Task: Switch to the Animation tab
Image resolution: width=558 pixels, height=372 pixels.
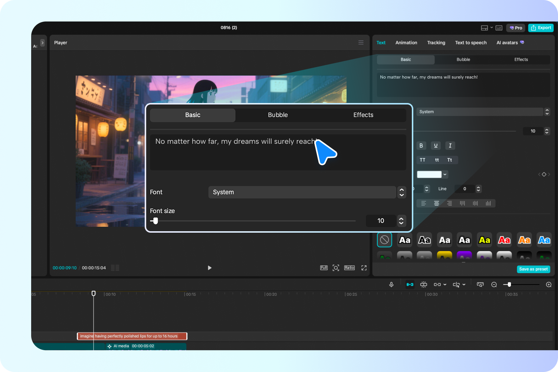Action: [x=406, y=43]
